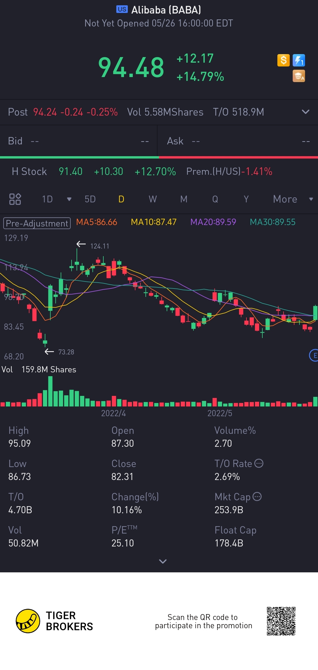The image size is (318, 670).
Task: Tap the Scan the QR code promotion text
Action: [203, 621]
